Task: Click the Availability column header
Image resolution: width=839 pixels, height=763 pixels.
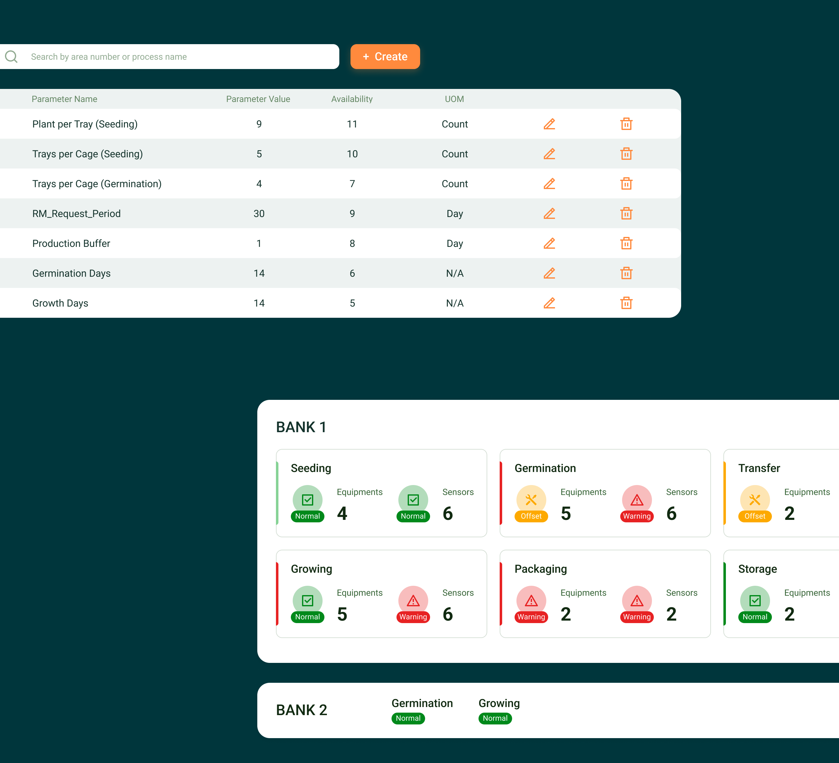Action: click(x=352, y=99)
